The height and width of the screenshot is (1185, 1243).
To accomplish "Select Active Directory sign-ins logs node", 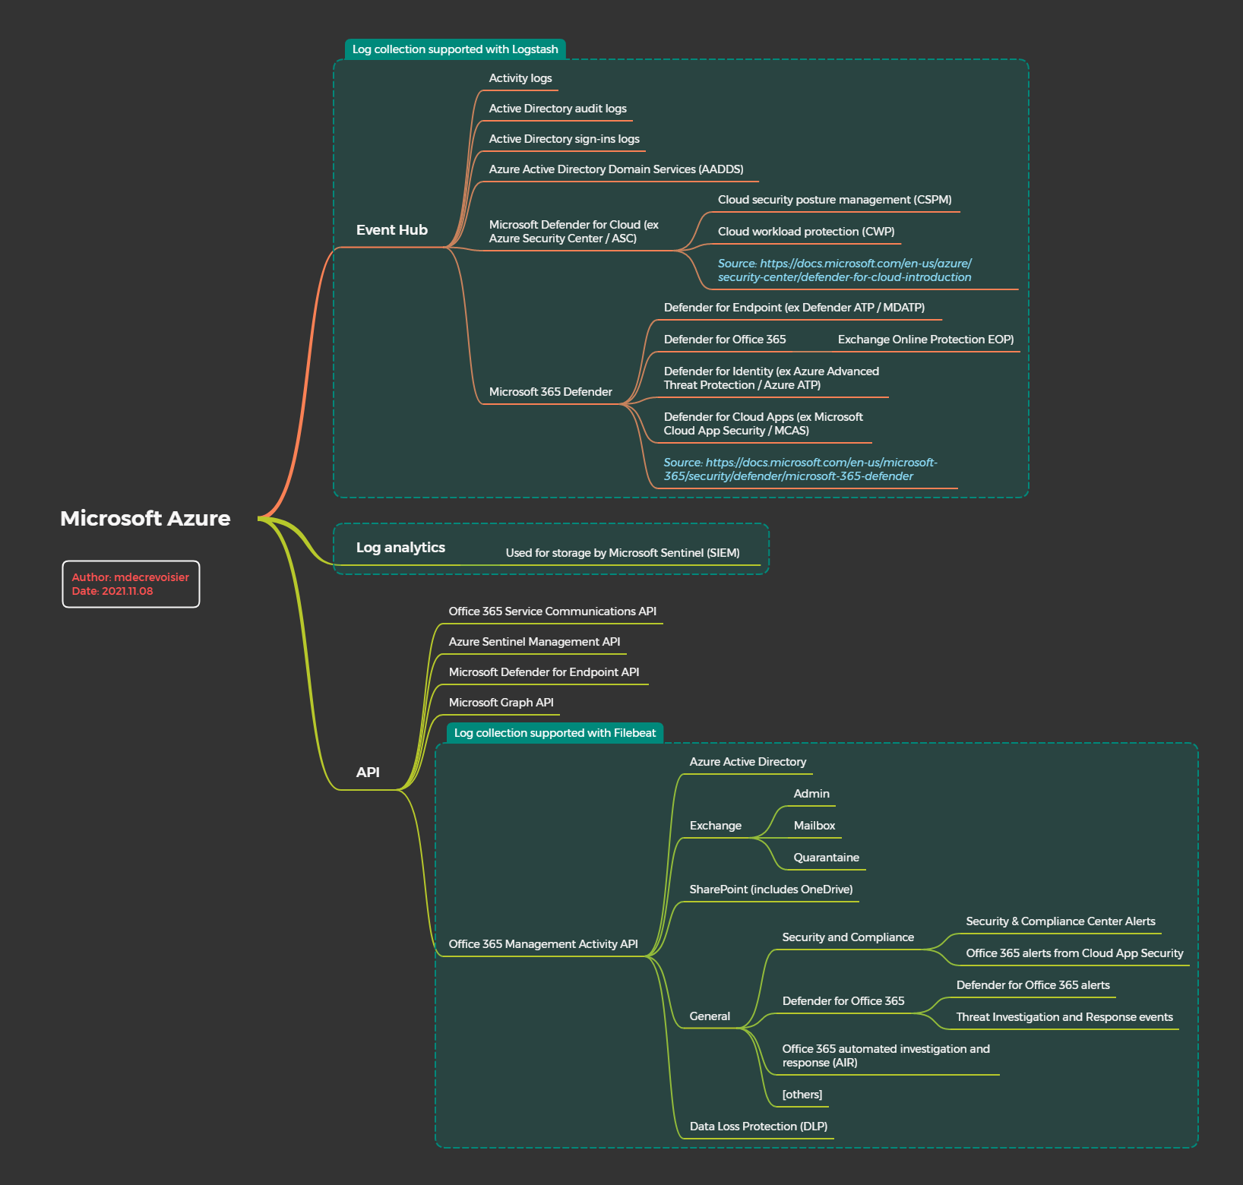I will pyautogui.click(x=565, y=139).
